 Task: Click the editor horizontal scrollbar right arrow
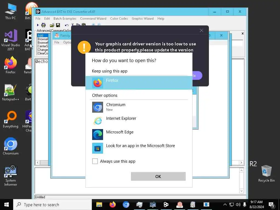(241, 162)
